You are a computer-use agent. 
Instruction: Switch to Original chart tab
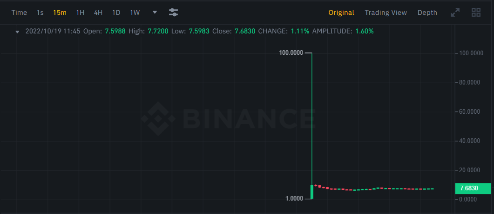tap(341, 13)
